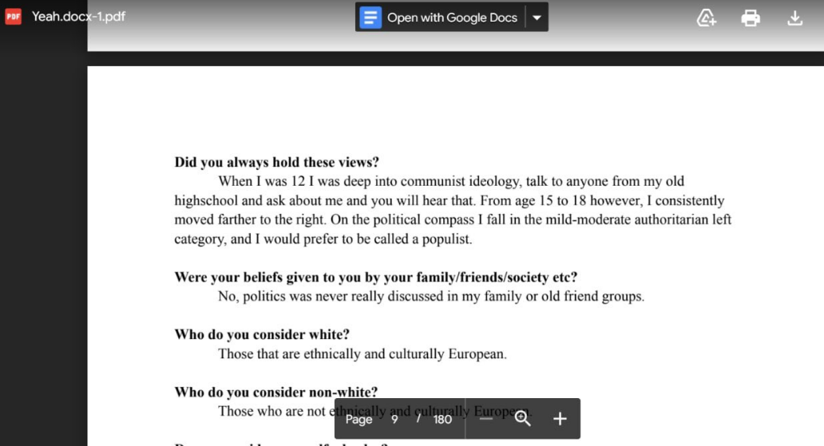Click the red PDF file type icon

click(x=14, y=17)
